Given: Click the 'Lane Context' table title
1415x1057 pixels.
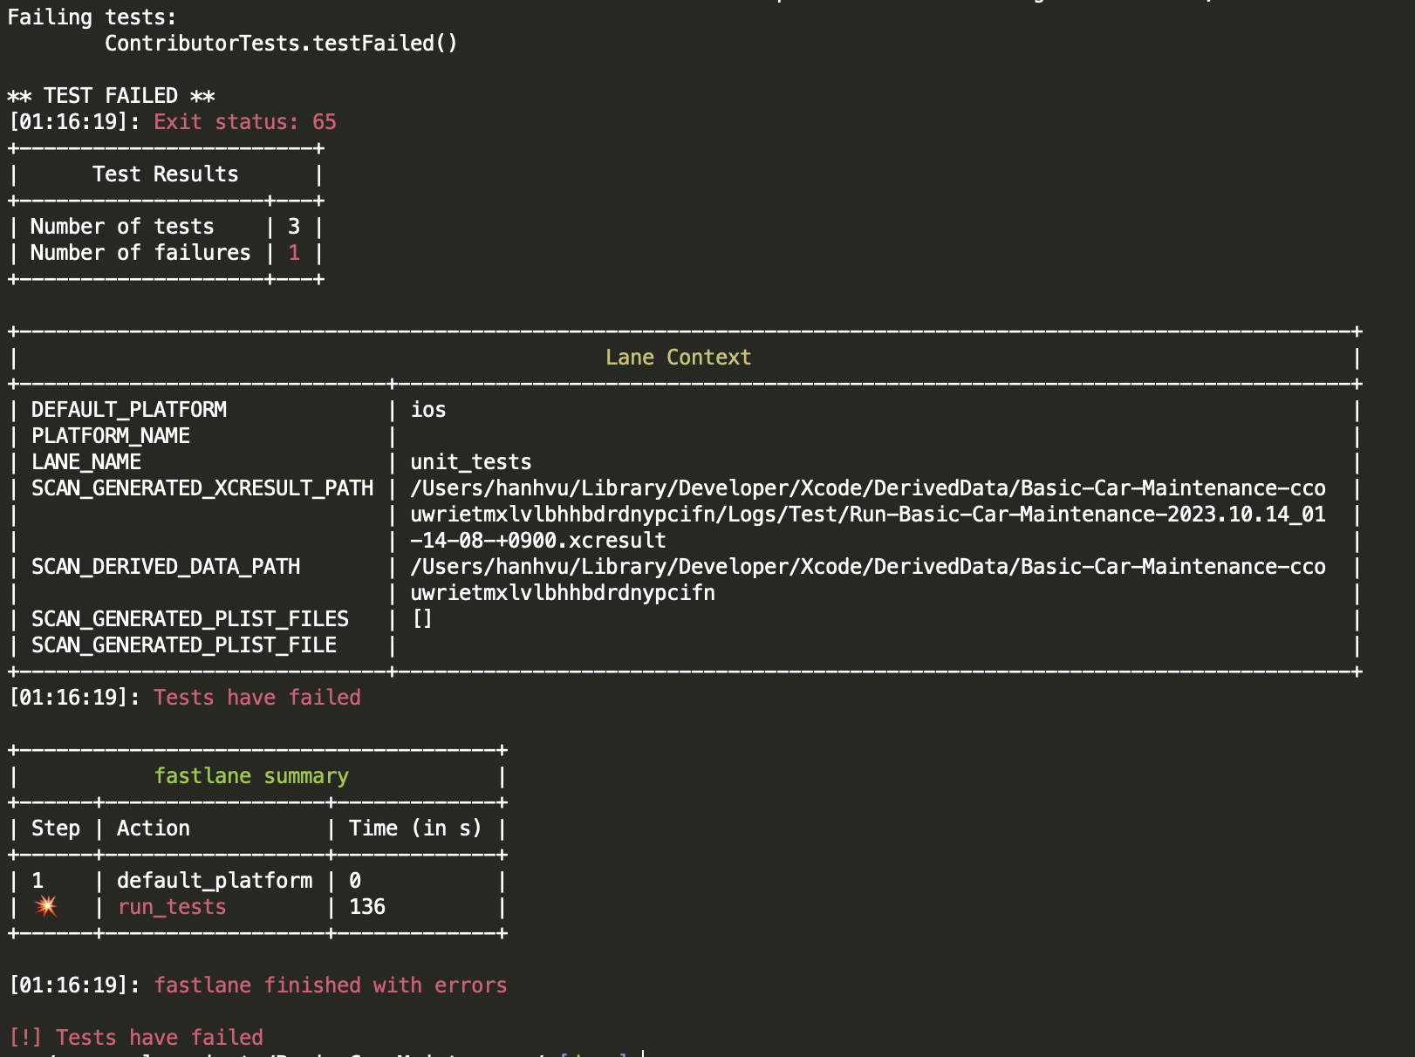Looking at the screenshot, I should 678,358.
